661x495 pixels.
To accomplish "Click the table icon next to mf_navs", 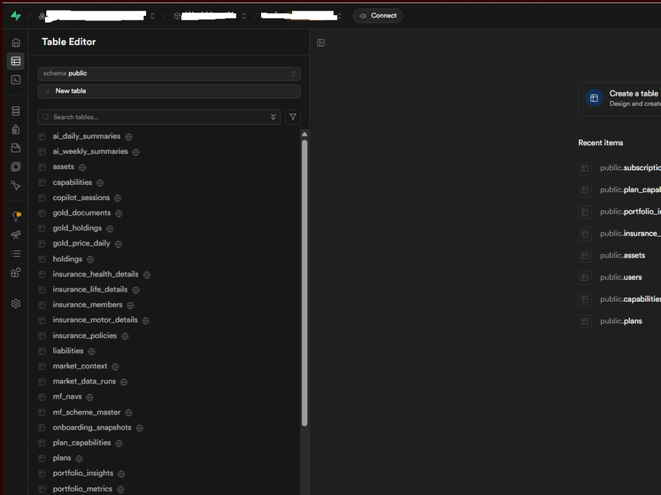I will 42,397.
